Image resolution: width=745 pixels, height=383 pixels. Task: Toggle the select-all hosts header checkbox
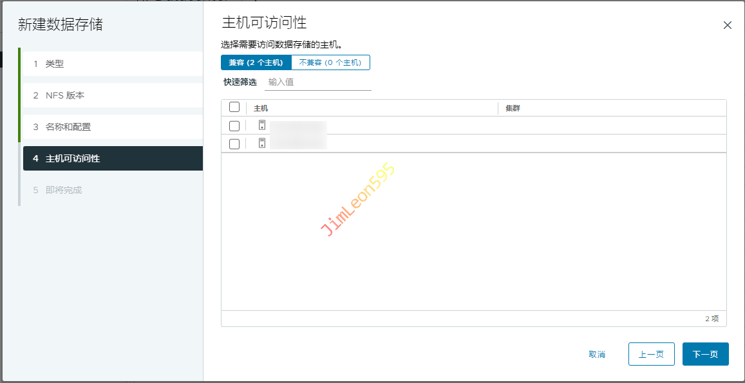[x=234, y=107]
